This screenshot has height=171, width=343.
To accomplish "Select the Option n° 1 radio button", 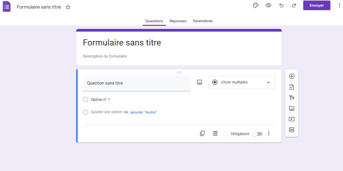I will (x=85, y=100).
